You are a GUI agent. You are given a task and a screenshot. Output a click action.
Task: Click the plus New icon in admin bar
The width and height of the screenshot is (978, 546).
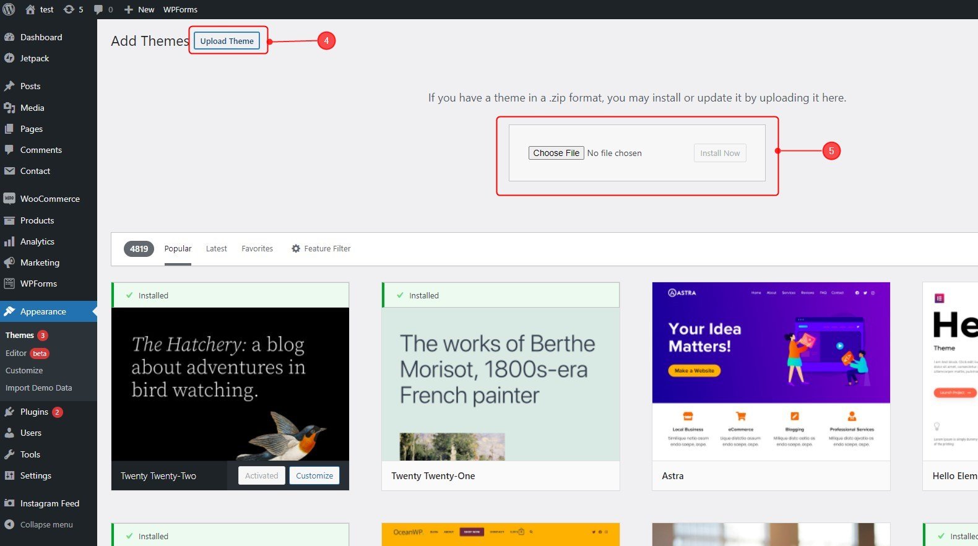click(129, 9)
